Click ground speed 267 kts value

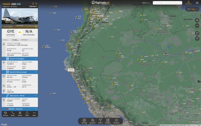click(10, 77)
